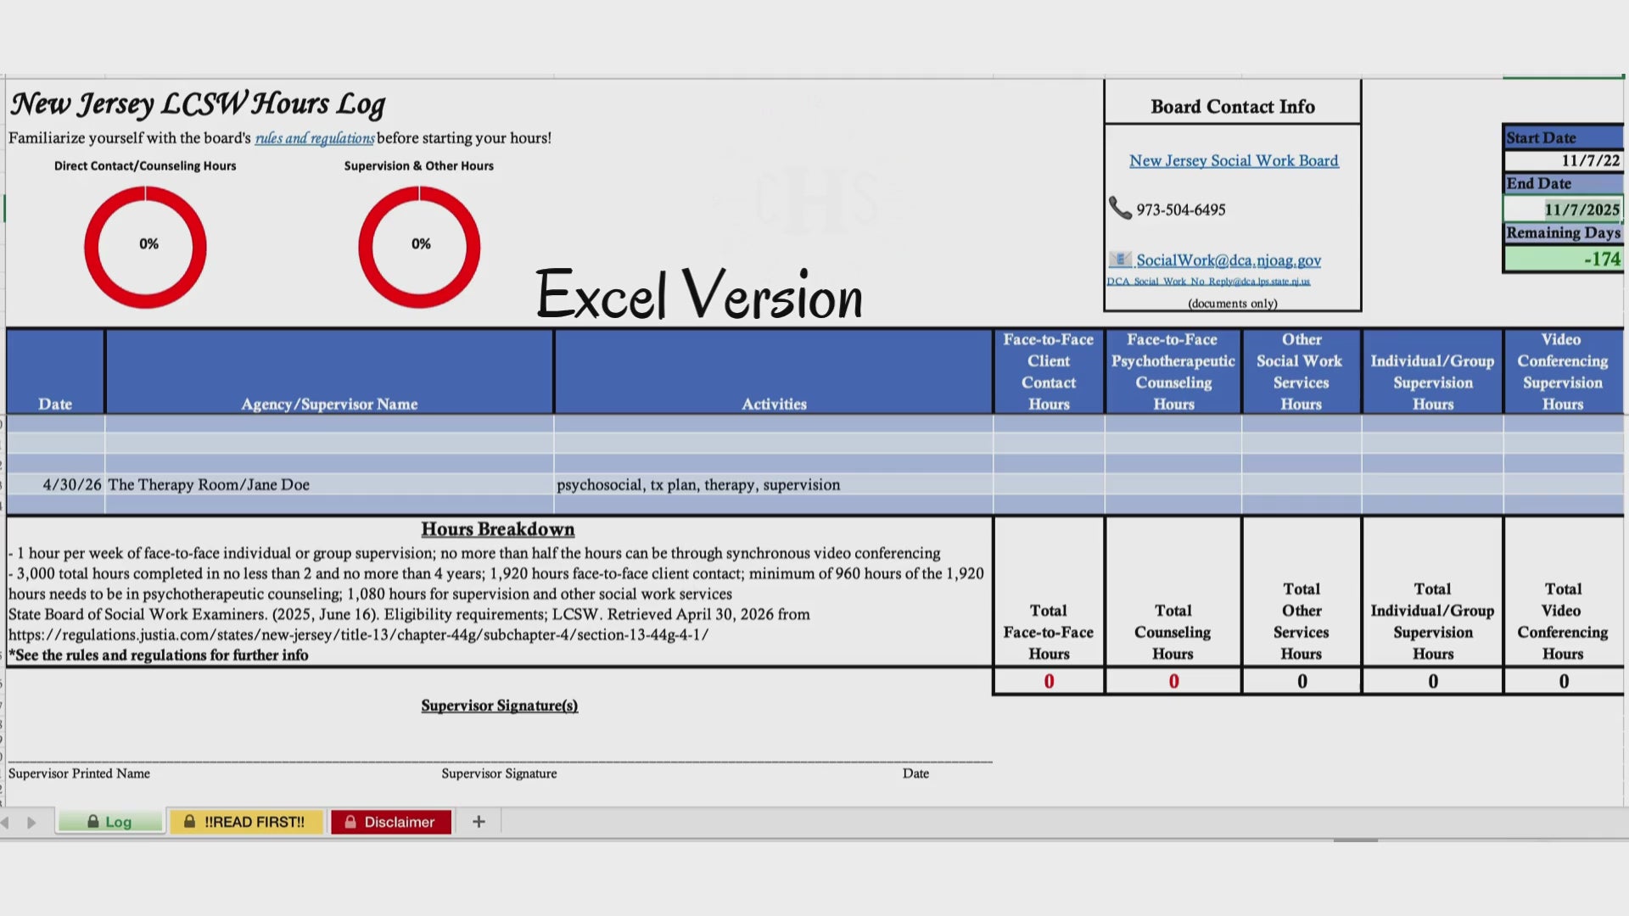Open the Disclaimer sheet tab

[x=391, y=822]
